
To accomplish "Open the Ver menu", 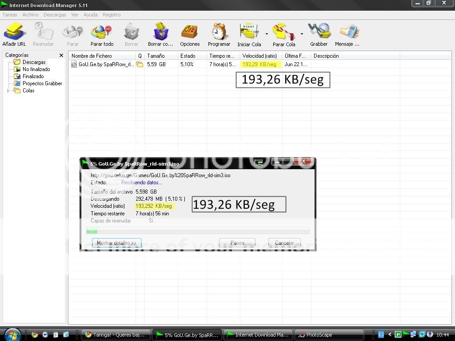I will point(75,15).
